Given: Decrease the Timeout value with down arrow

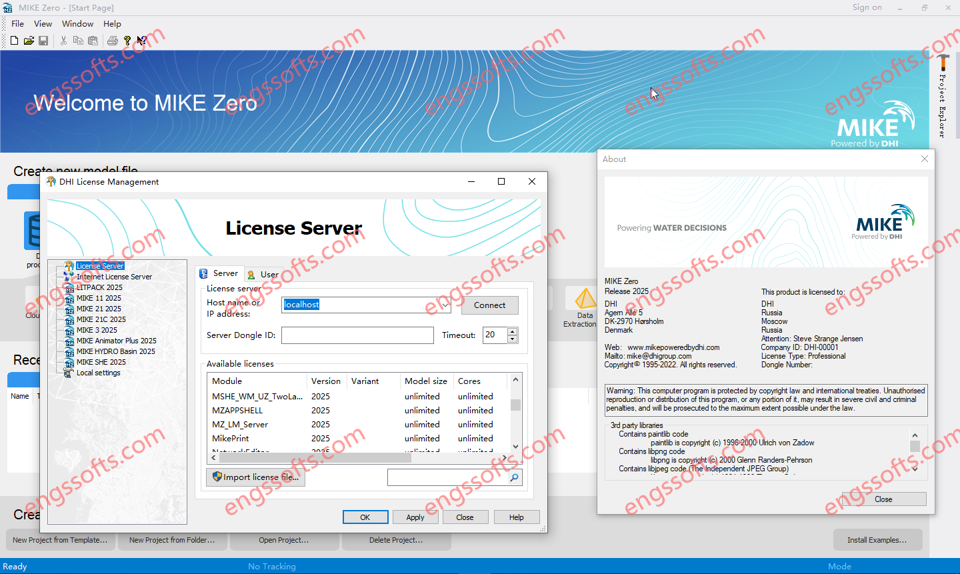Looking at the screenshot, I should click(x=512, y=339).
